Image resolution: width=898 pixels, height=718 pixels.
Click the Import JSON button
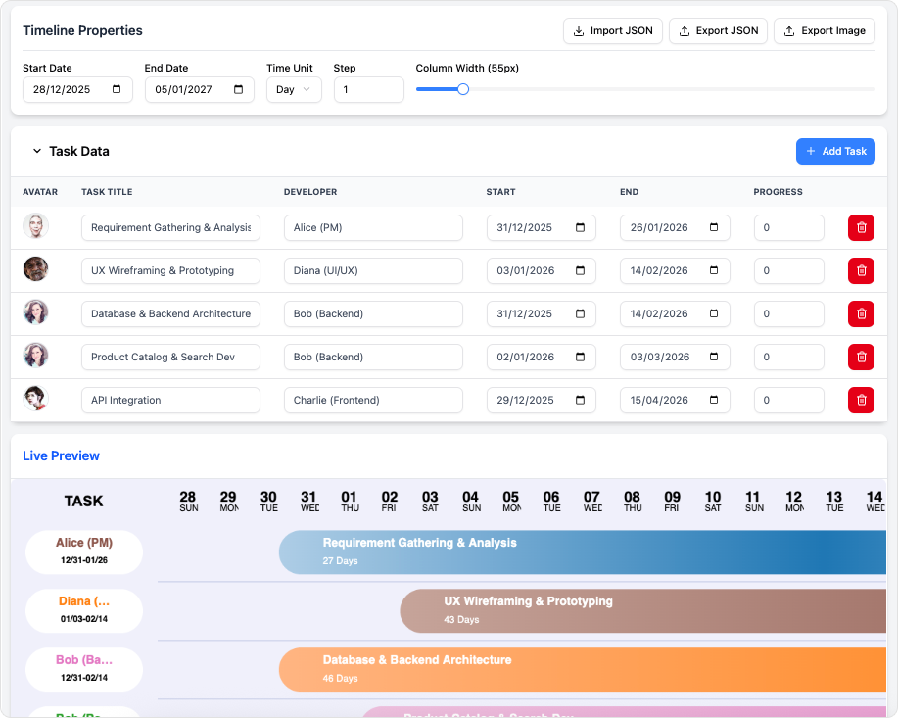coord(613,31)
